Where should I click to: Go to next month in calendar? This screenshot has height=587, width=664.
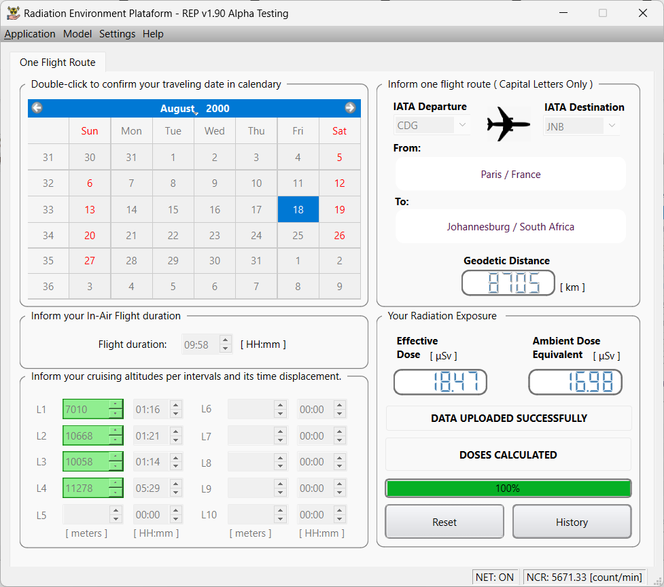pos(350,108)
